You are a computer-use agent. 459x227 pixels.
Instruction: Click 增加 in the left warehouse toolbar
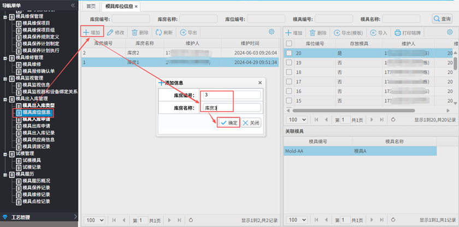(92, 33)
